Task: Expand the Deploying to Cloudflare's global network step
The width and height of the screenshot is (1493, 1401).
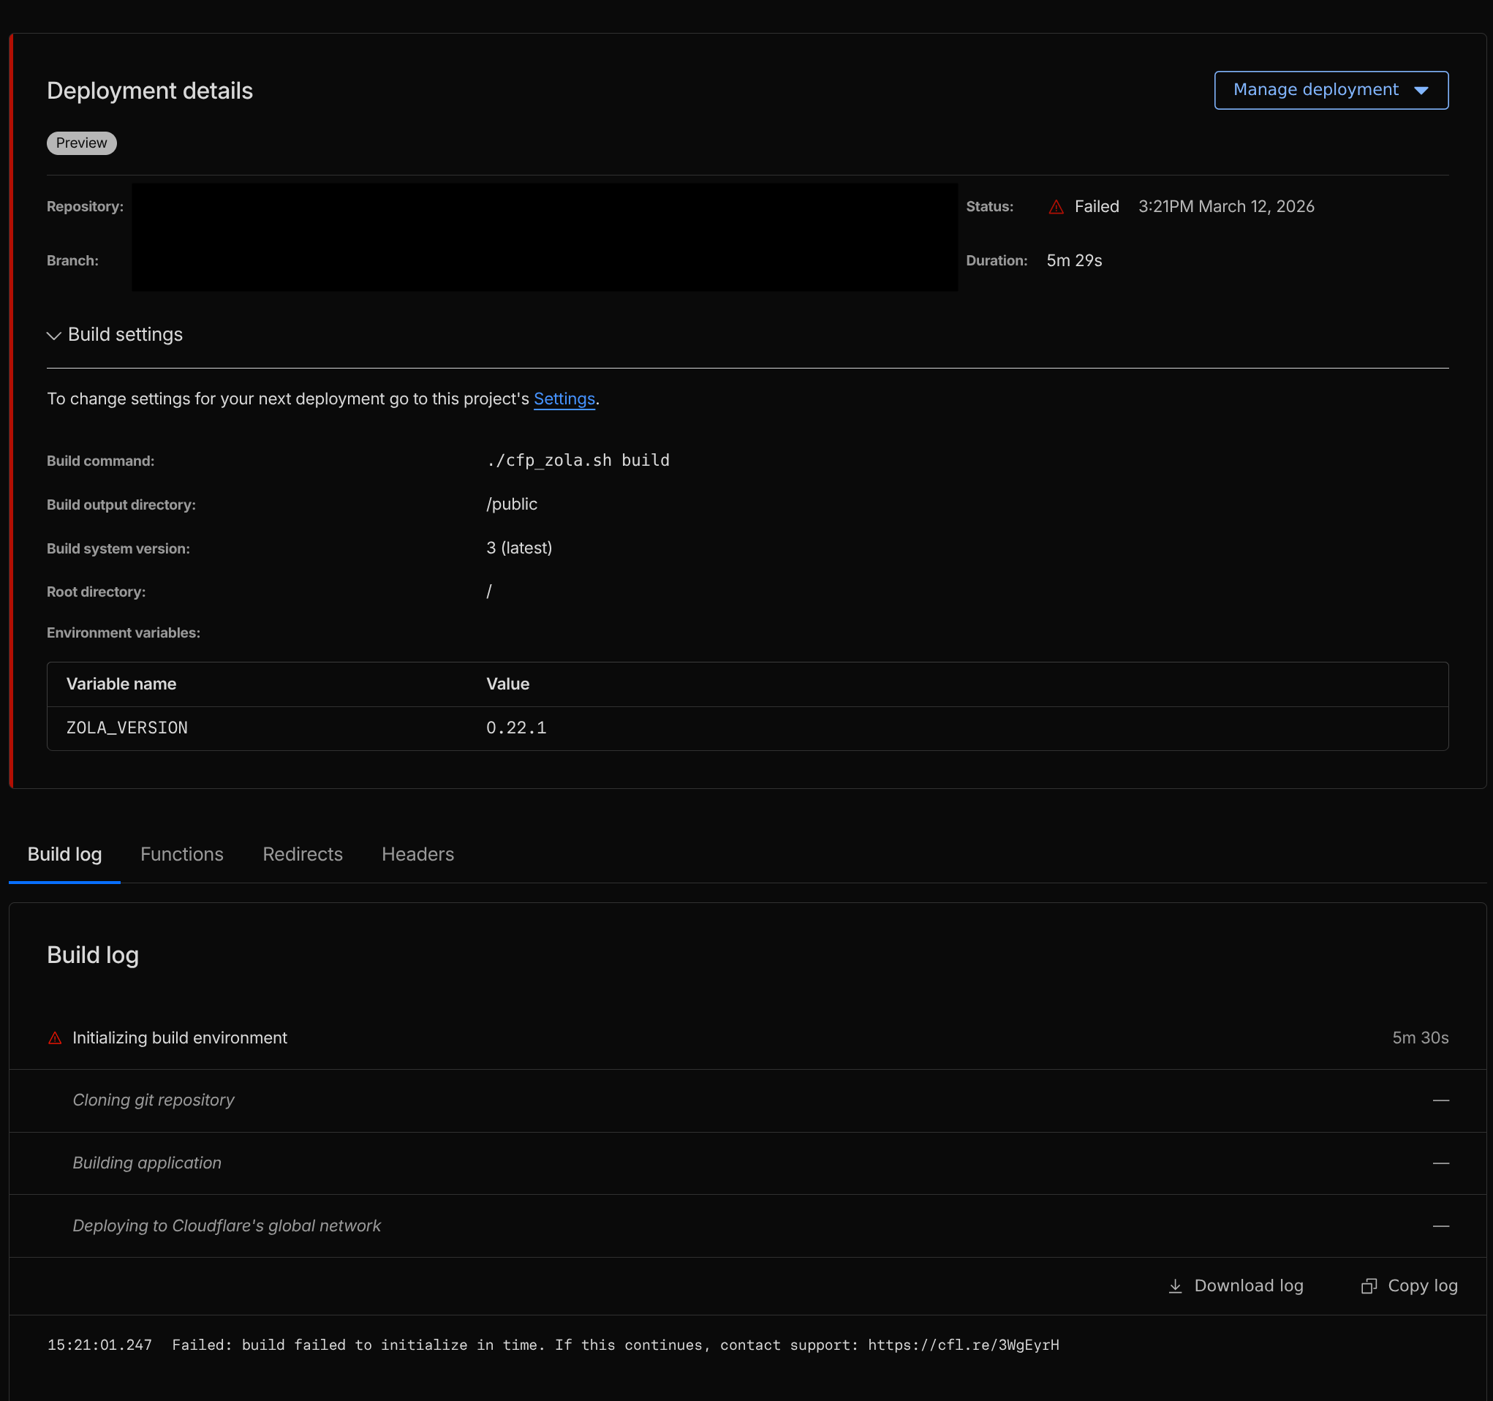Action: (226, 1226)
